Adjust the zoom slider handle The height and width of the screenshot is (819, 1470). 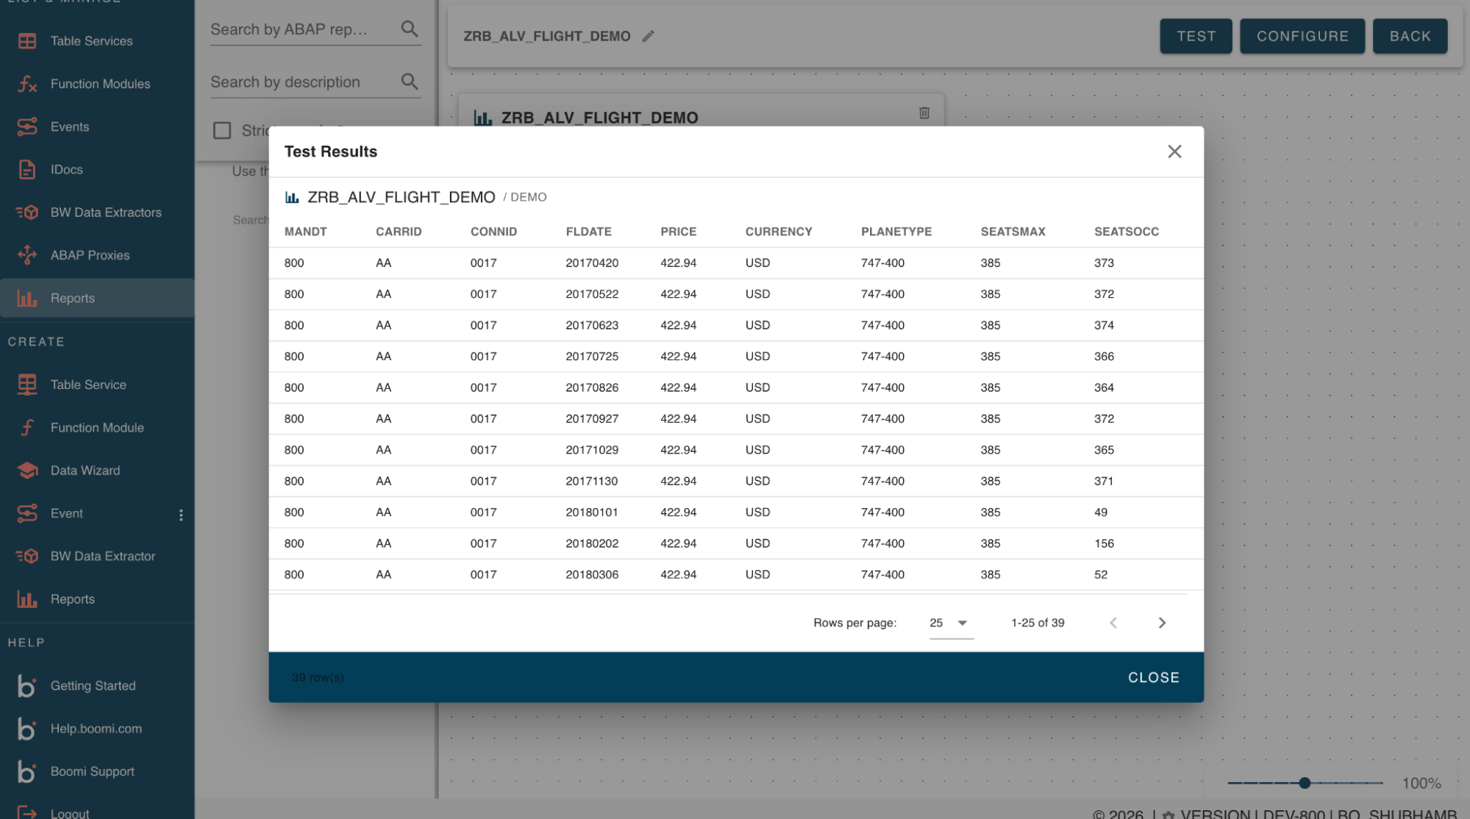(1305, 783)
